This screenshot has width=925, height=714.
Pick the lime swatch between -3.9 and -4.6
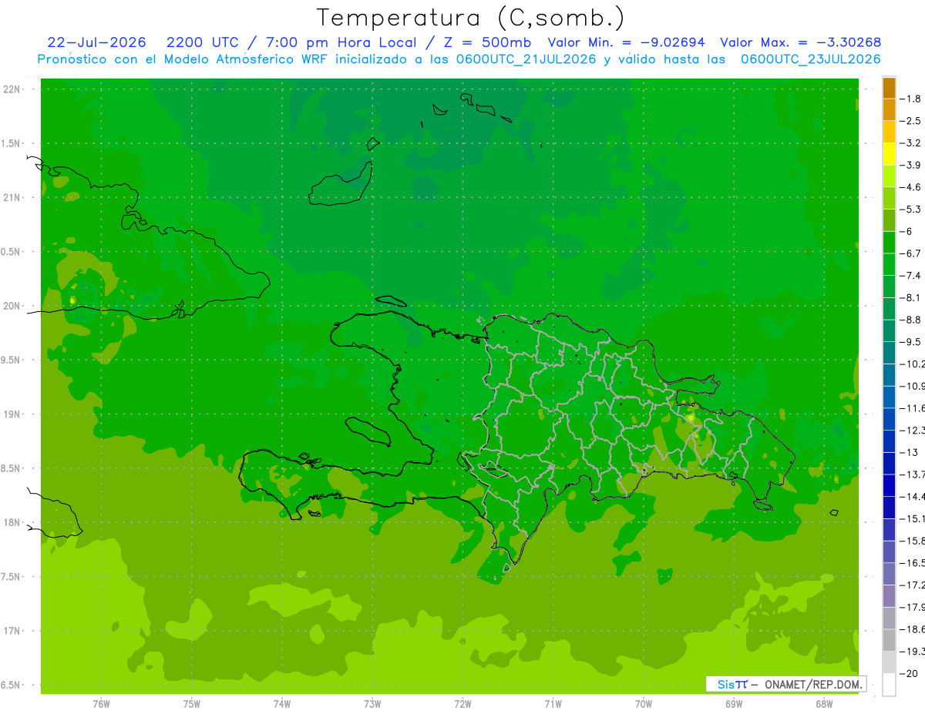pos(889,176)
